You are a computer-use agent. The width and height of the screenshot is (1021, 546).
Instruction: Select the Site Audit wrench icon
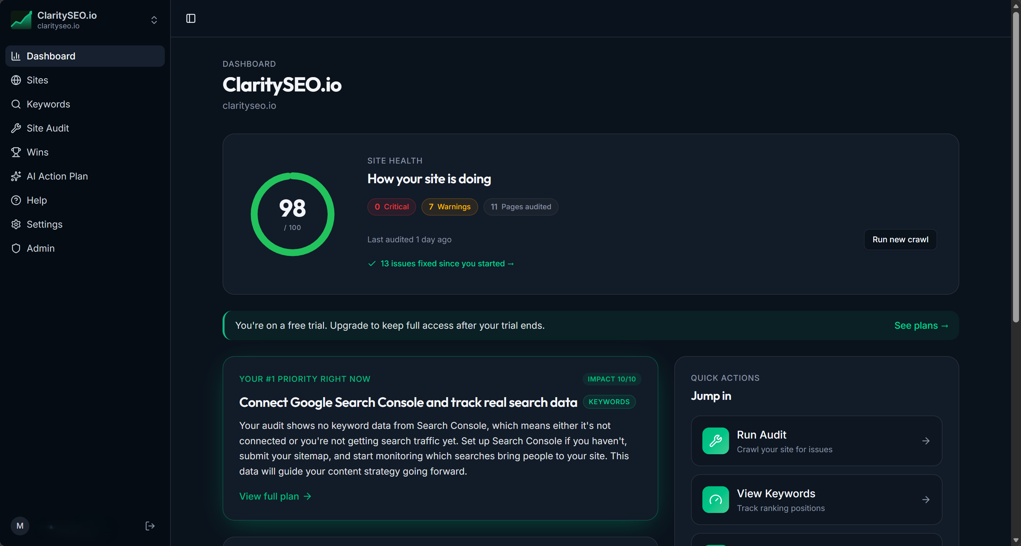[x=16, y=128]
